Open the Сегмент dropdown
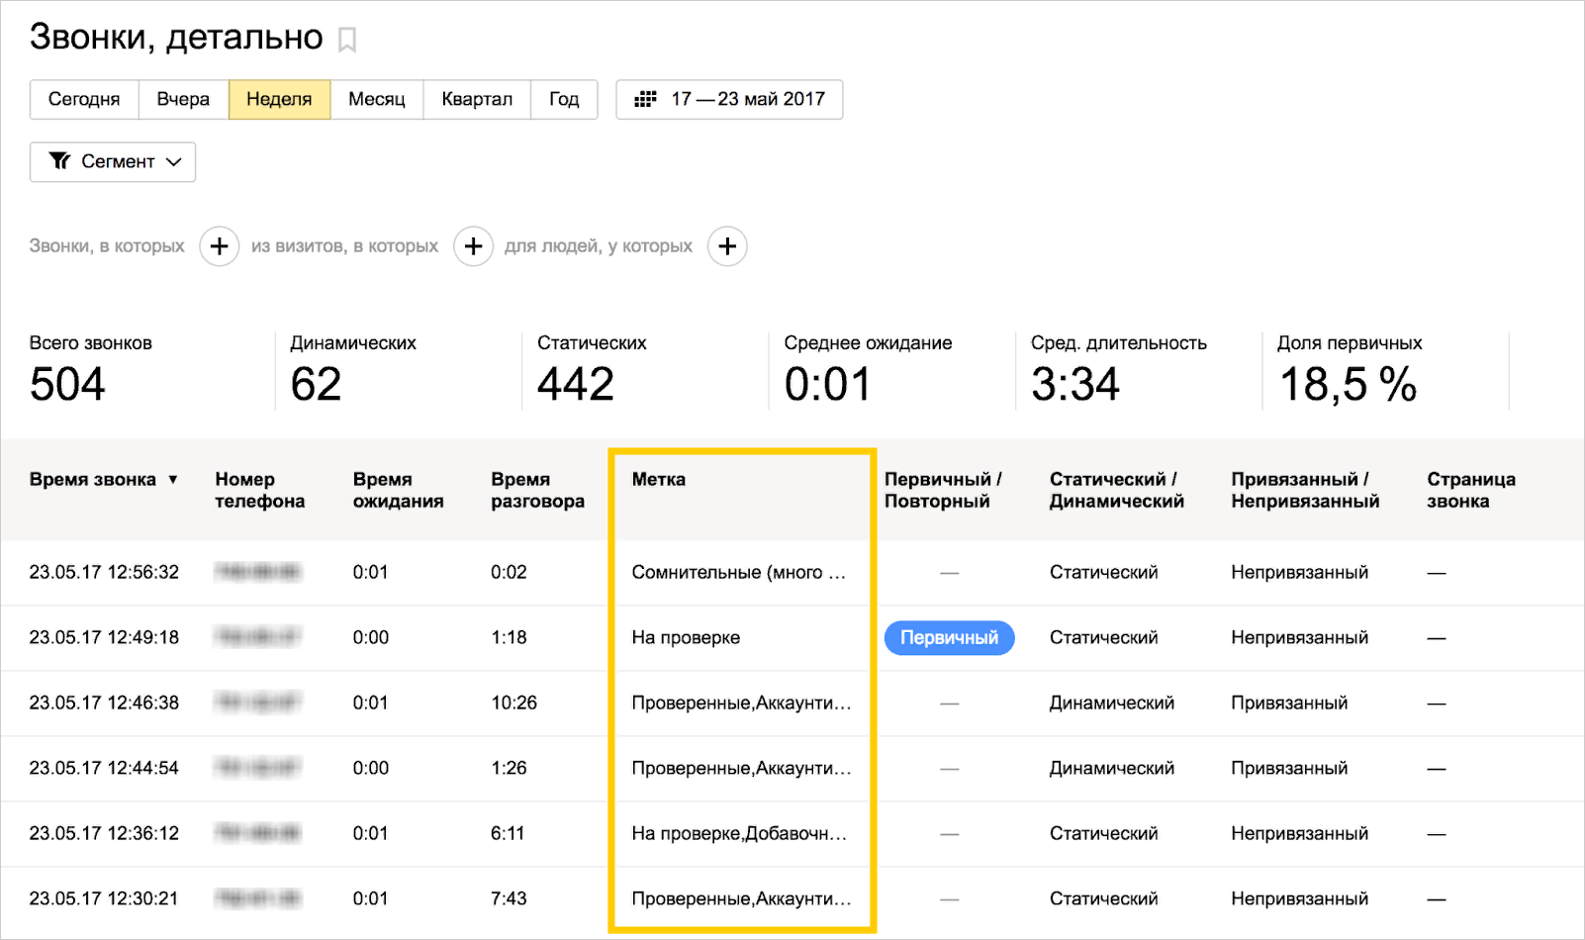The width and height of the screenshot is (1585, 940). pyautogui.click(x=113, y=162)
